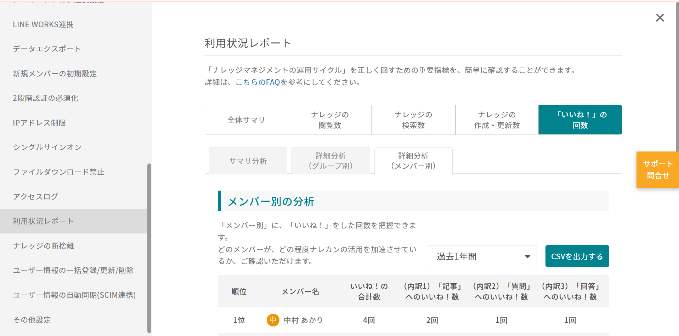Open LINE WORKS連携 in the sidebar

[x=43, y=24]
